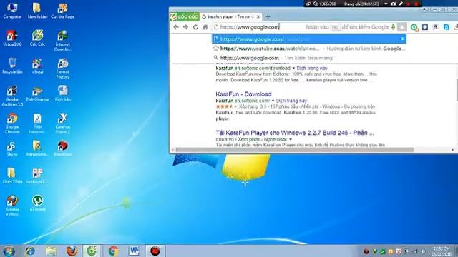The image size is (458, 257).
Task: Click the green download extension icon
Action: (414, 27)
